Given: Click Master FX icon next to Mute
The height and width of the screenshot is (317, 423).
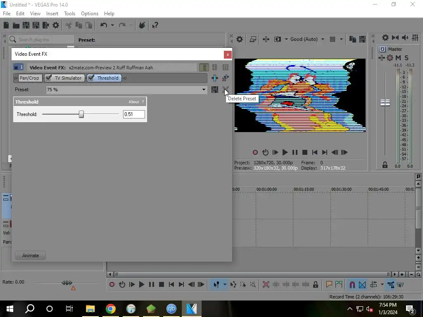Looking at the screenshot, I should [x=381, y=58].
